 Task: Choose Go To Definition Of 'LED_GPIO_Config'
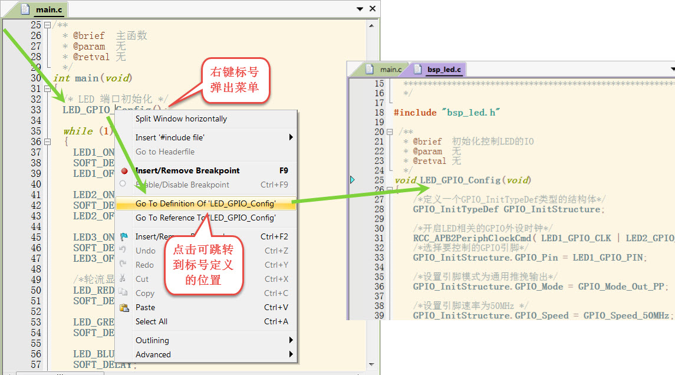(x=205, y=203)
